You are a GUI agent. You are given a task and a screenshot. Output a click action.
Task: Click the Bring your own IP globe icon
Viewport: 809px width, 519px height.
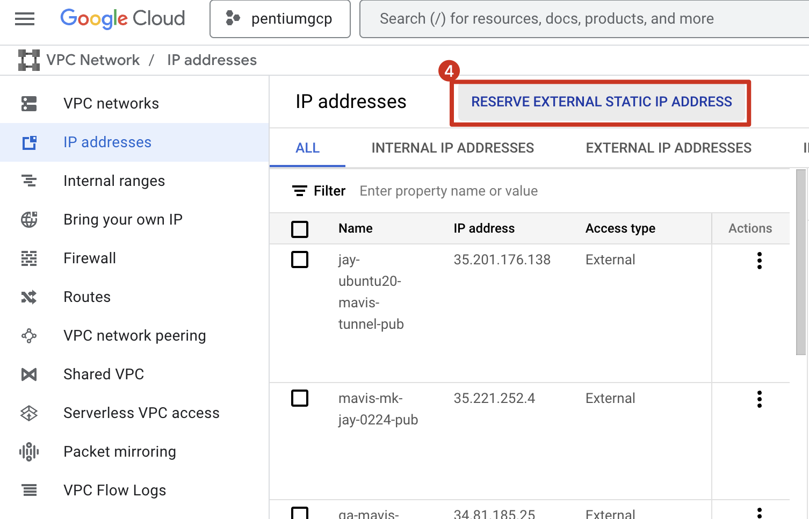coord(29,220)
